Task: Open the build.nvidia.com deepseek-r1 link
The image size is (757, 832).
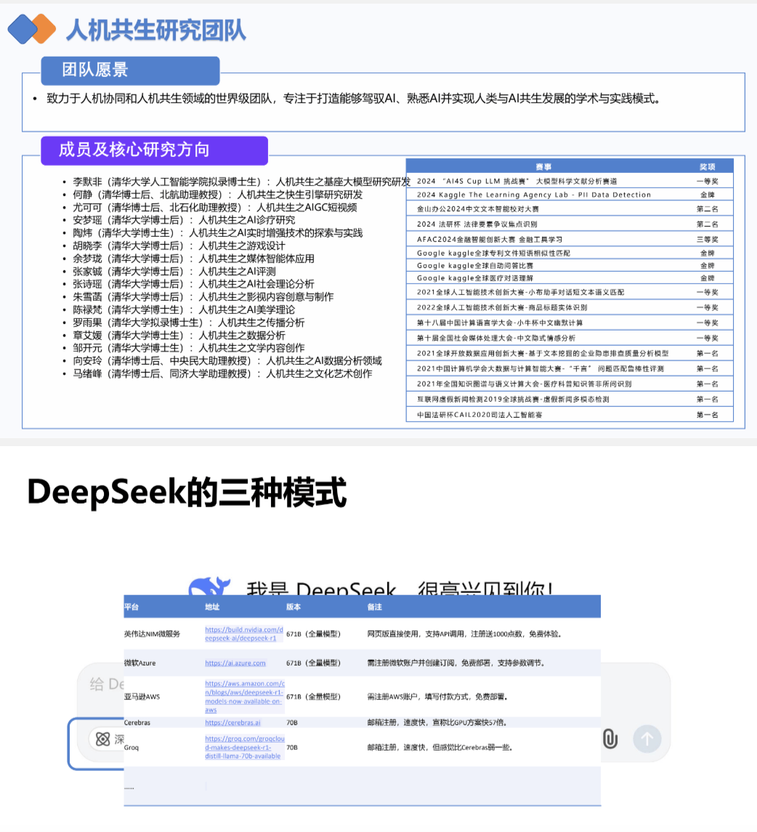Action: pyautogui.click(x=244, y=634)
